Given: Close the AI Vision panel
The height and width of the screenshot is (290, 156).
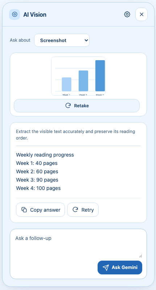Looking at the screenshot, I should pyautogui.click(x=141, y=14).
